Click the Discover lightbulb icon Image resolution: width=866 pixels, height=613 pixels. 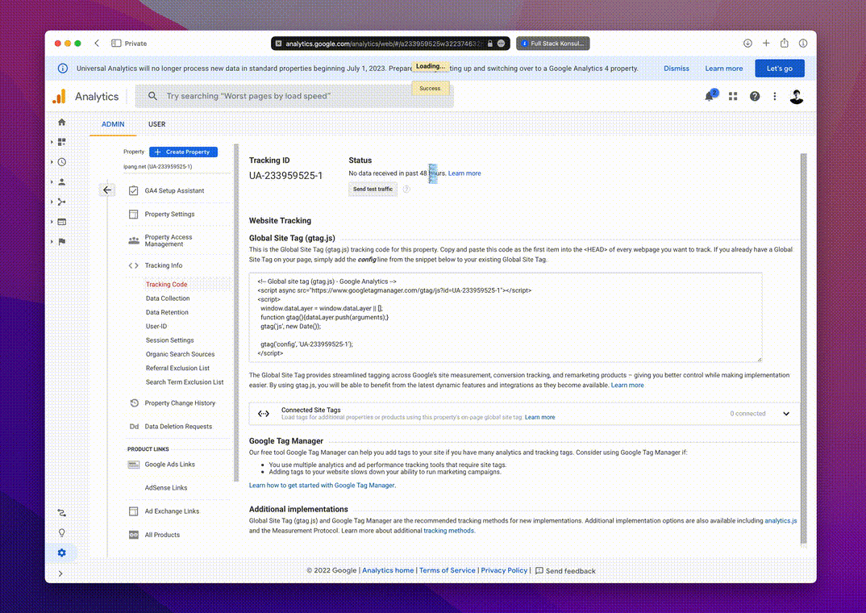click(61, 532)
